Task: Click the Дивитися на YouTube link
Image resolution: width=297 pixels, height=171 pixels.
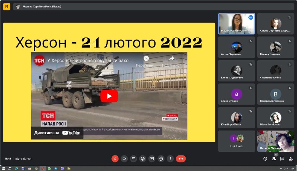Action: point(57,133)
